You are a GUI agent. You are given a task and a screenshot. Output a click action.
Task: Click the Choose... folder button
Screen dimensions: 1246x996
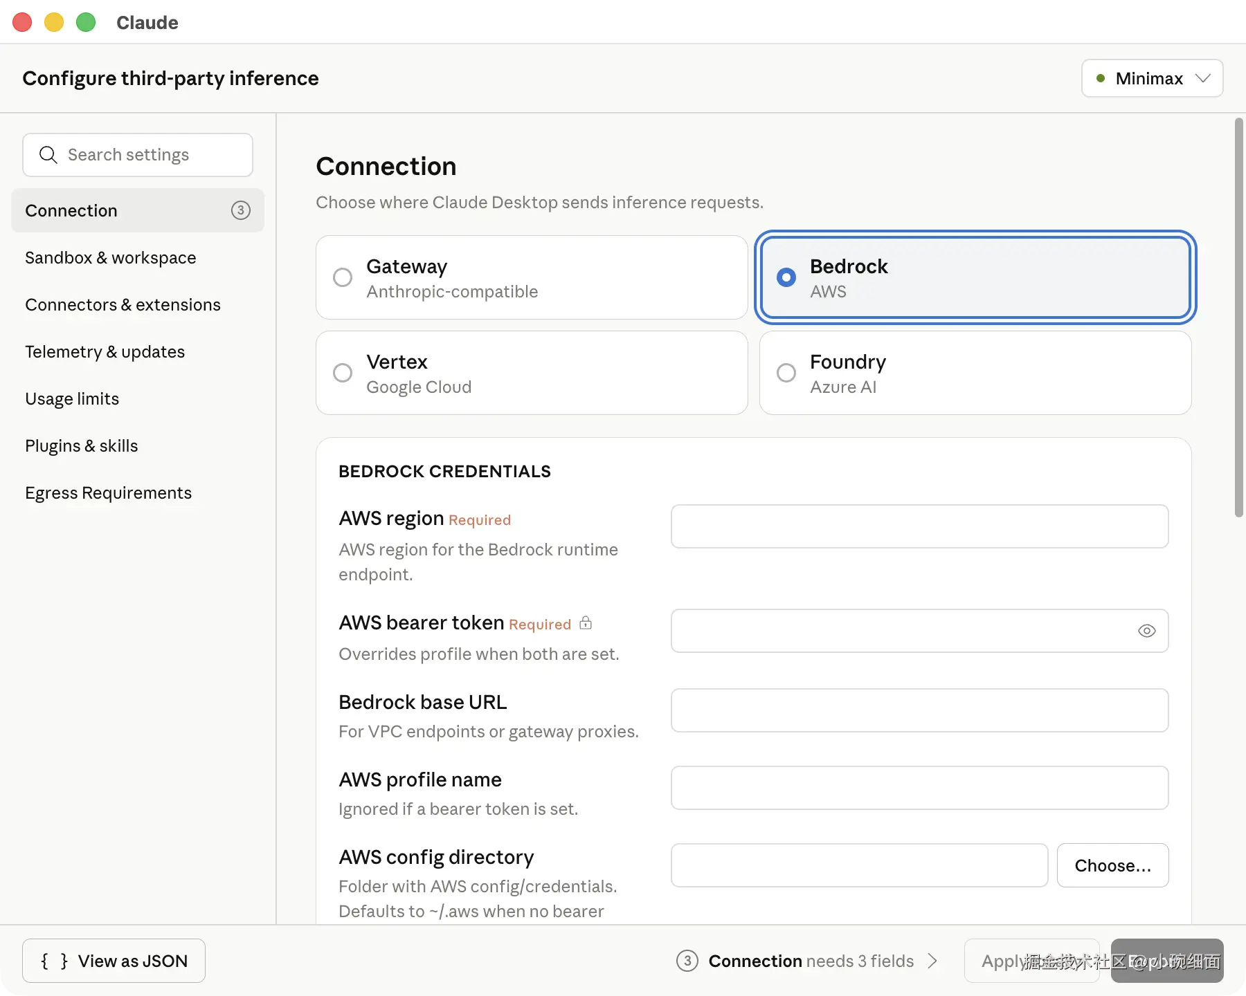coord(1112,865)
